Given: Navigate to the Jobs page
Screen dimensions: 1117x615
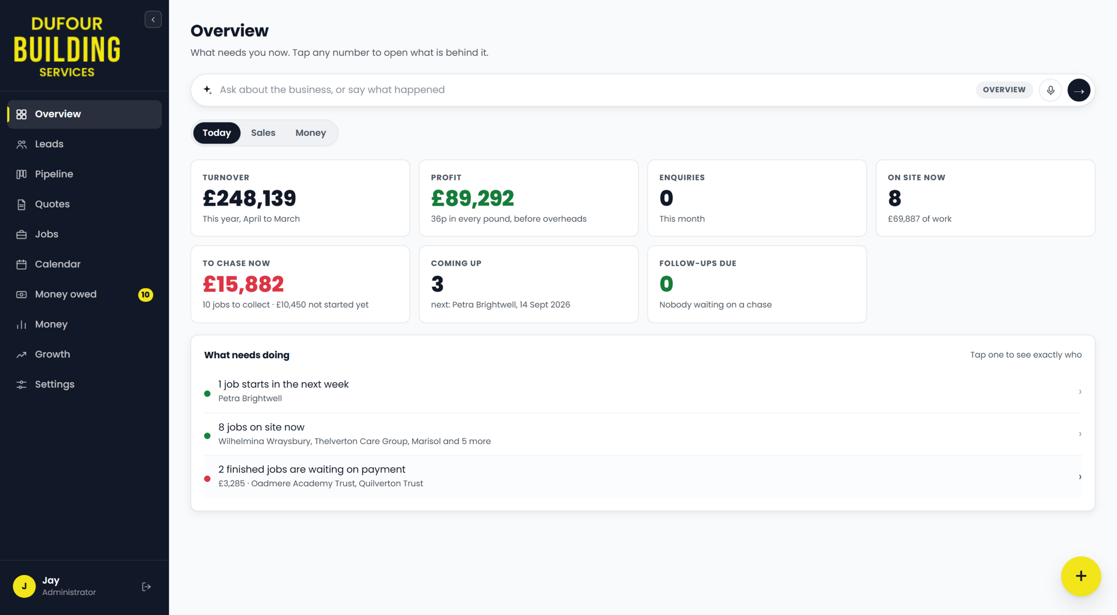Looking at the screenshot, I should (x=84, y=234).
